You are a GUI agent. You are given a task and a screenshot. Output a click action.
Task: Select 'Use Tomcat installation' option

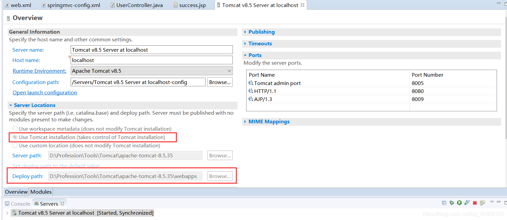coord(15,137)
